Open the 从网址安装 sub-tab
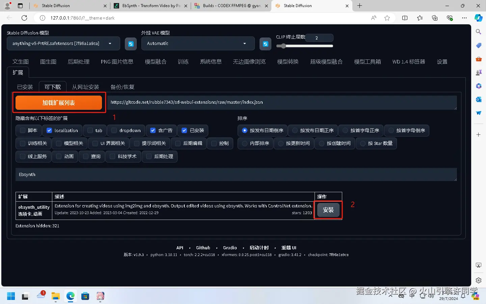The height and width of the screenshot is (304, 486). (x=86, y=87)
